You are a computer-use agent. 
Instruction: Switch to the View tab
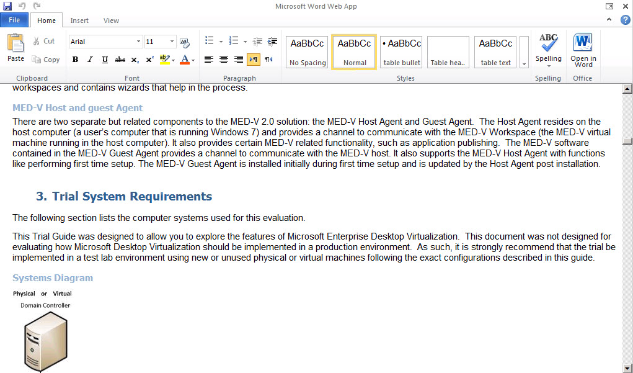pyautogui.click(x=111, y=20)
